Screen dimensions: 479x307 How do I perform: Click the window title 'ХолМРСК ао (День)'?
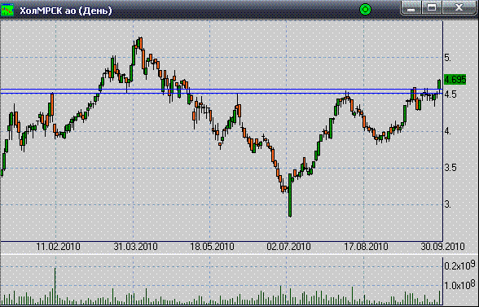pos(66,11)
